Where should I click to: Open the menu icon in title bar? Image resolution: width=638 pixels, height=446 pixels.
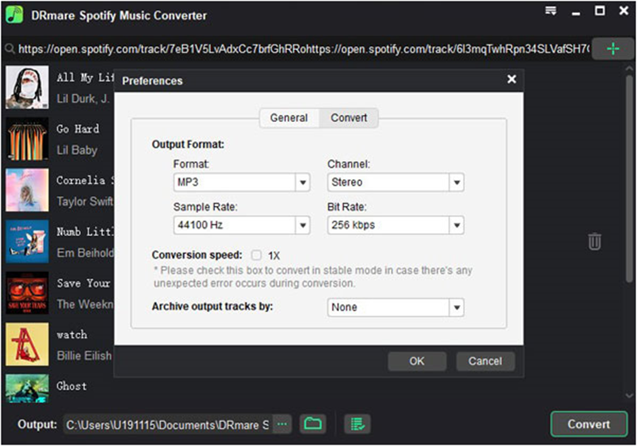tap(551, 12)
